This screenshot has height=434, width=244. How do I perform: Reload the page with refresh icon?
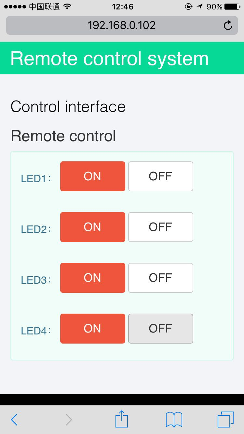[x=228, y=25]
